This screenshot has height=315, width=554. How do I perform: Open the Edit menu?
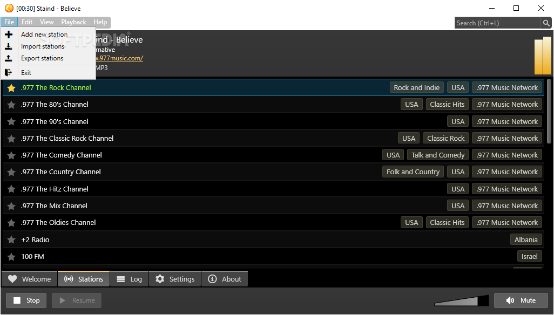pos(27,22)
